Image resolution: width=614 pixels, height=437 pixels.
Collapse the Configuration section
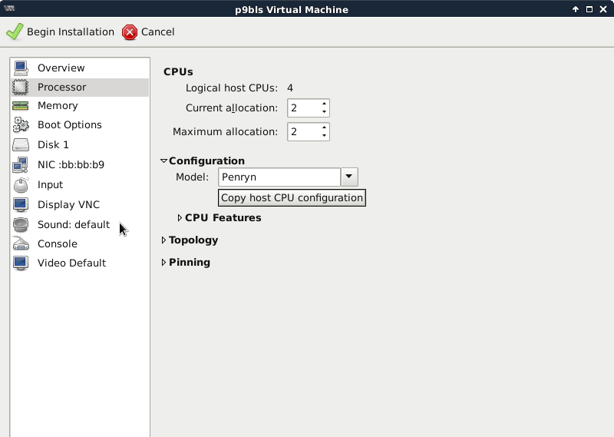click(164, 161)
